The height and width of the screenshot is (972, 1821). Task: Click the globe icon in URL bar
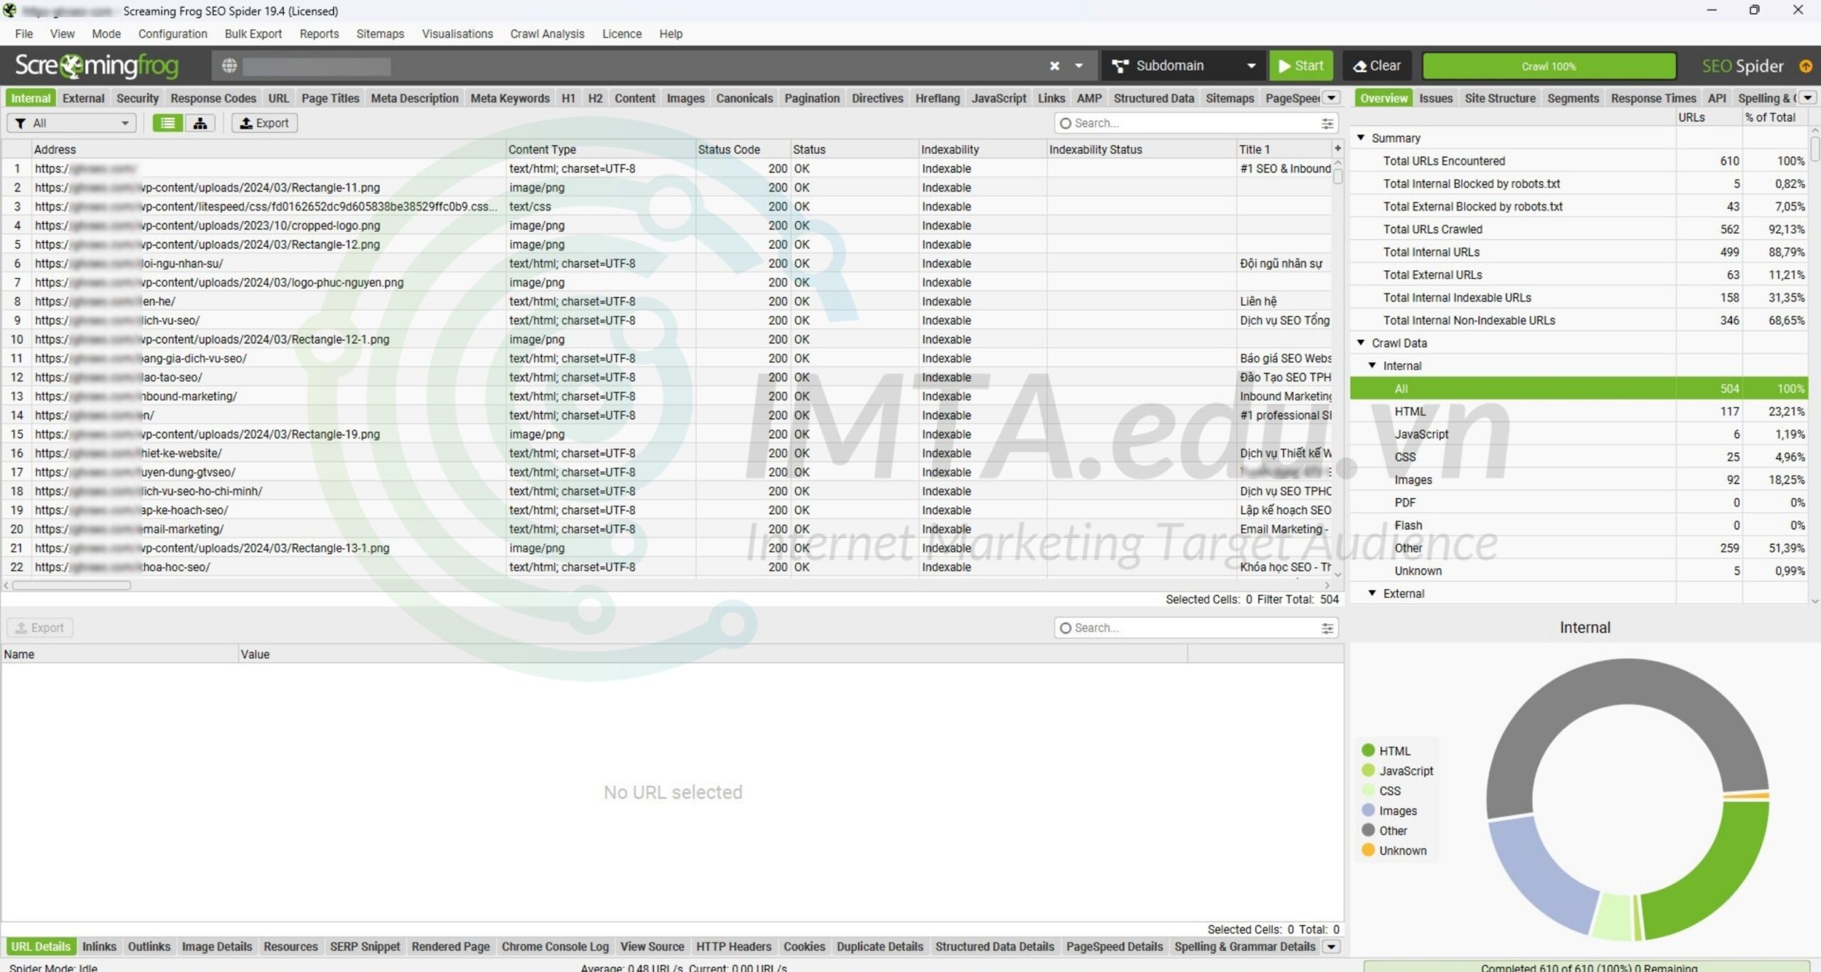click(x=229, y=65)
